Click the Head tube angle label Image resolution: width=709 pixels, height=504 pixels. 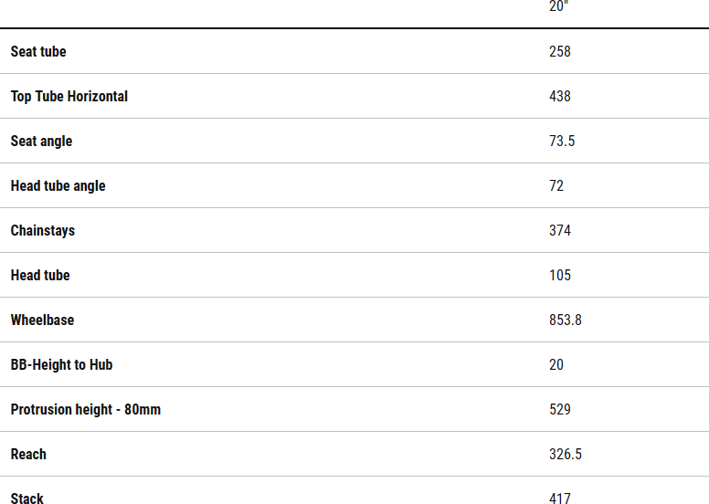58,186
